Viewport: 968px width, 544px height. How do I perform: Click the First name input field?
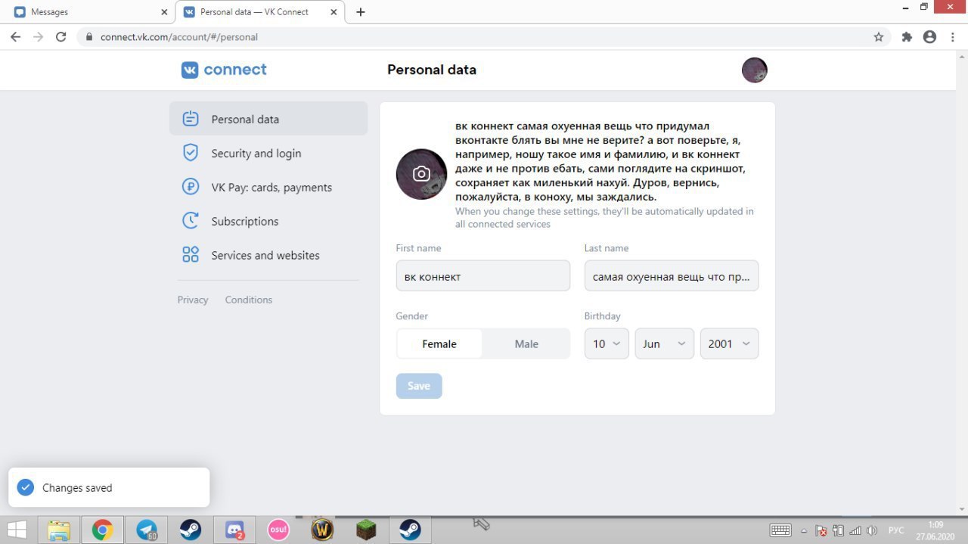pos(482,276)
